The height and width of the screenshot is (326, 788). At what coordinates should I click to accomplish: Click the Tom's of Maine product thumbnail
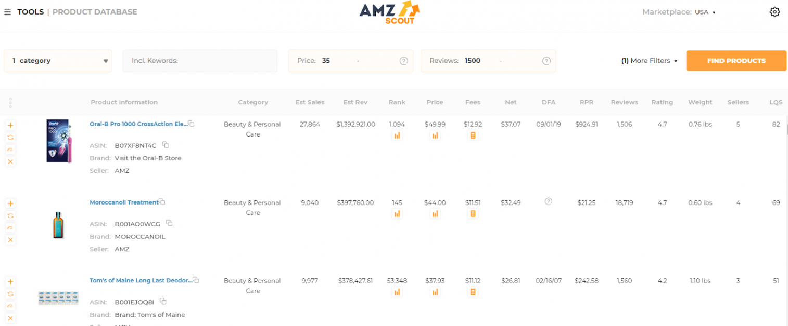pyautogui.click(x=58, y=298)
